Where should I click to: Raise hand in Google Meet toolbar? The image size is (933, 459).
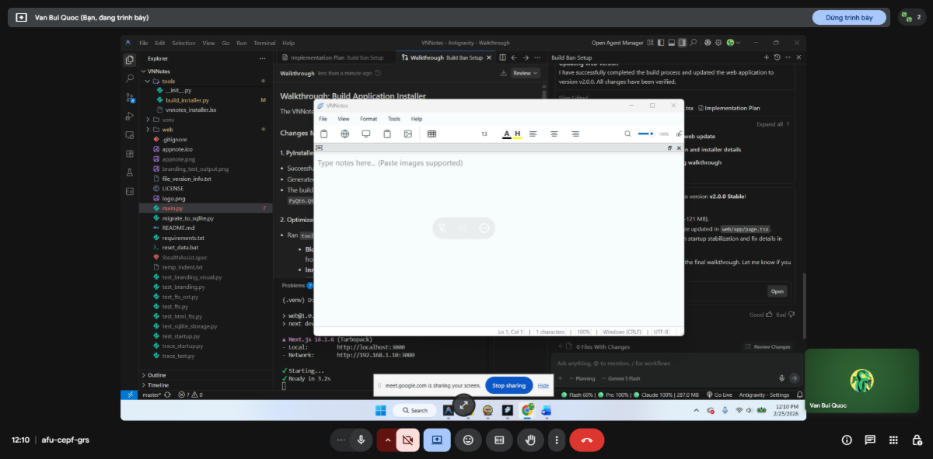click(x=530, y=440)
